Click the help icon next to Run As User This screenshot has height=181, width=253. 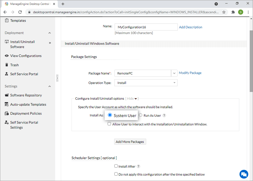(164, 115)
